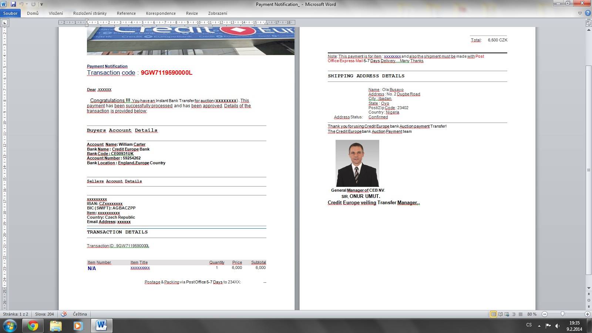Switch to the Vložení ribbon tab
Screen dimensions: 592x333
coord(56,13)
